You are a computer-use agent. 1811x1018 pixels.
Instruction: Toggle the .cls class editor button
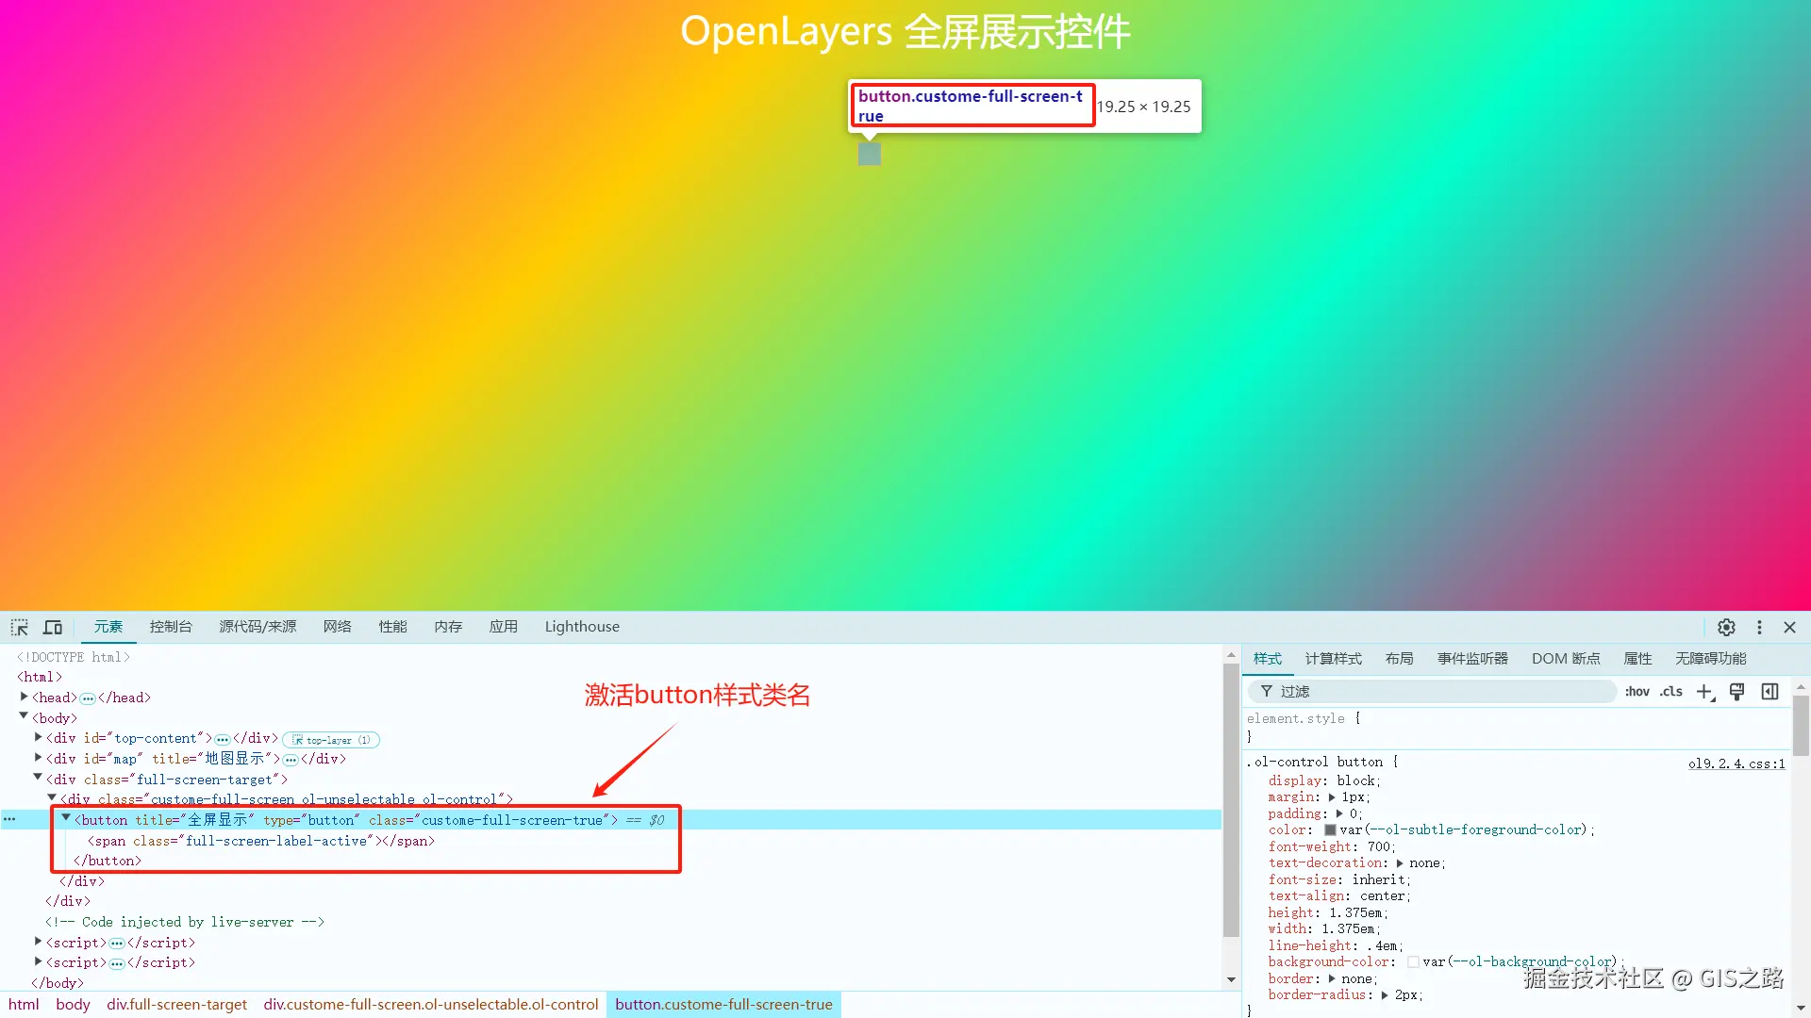pyautogui.click(x=1671, y=692)
